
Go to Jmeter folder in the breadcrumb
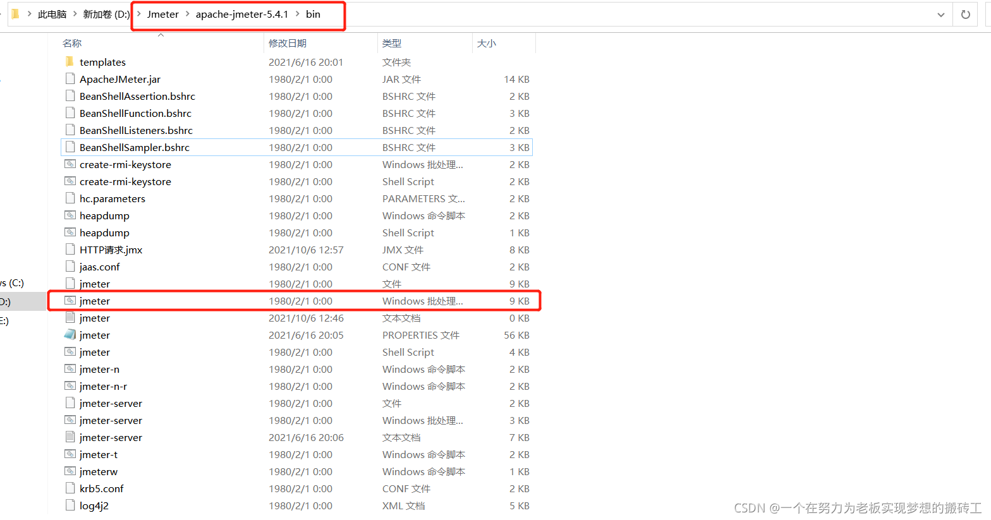[x=163, y=14]
